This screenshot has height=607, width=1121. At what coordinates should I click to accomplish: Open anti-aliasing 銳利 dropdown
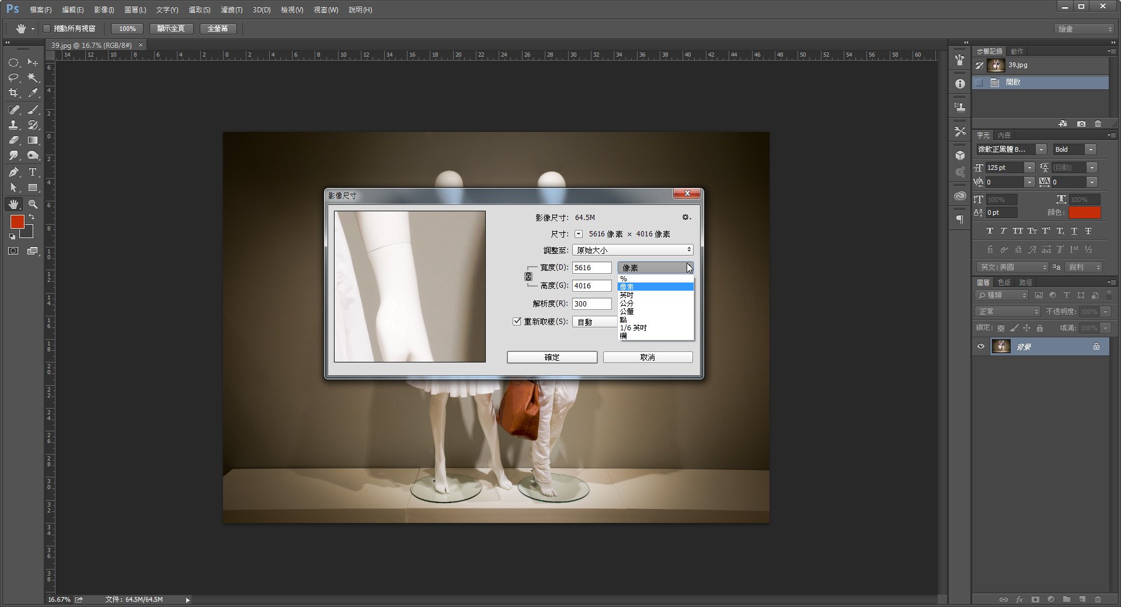pos(1084,267)
